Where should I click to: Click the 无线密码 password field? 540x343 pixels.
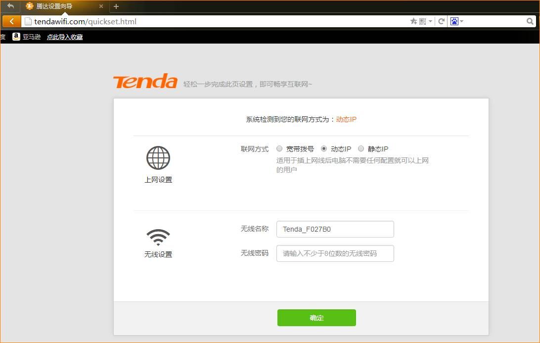pos(335,253)
